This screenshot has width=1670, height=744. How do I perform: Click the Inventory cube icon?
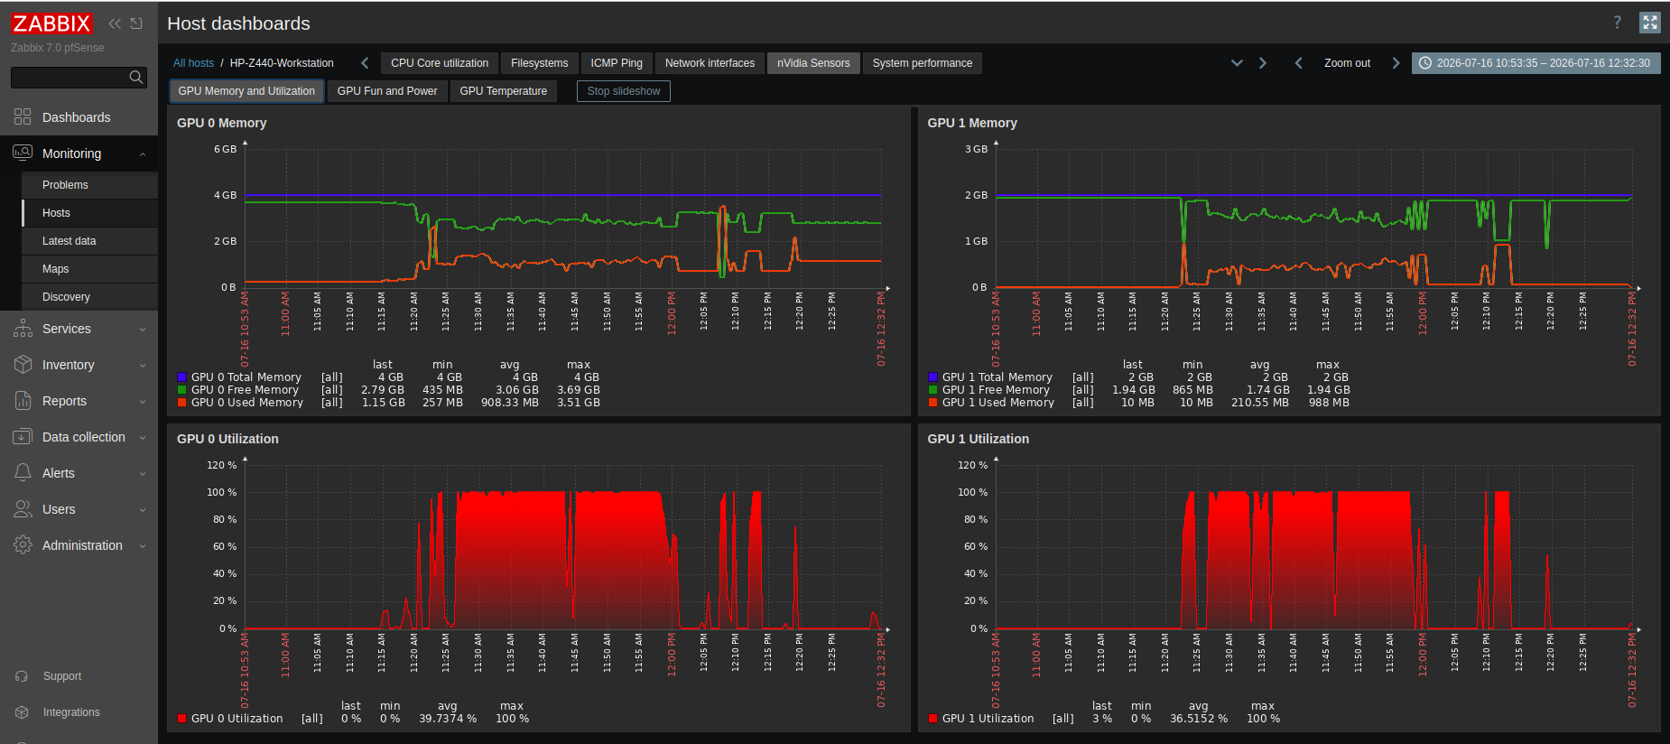point(23,365)
